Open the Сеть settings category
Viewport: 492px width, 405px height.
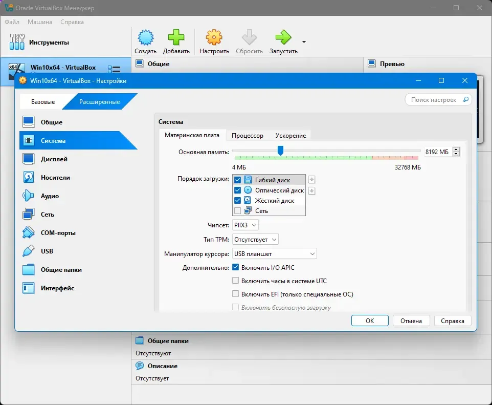click(78, 215)
